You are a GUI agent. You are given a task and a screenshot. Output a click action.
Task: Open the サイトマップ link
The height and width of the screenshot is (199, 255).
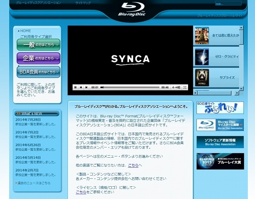(x=83, y=3)
